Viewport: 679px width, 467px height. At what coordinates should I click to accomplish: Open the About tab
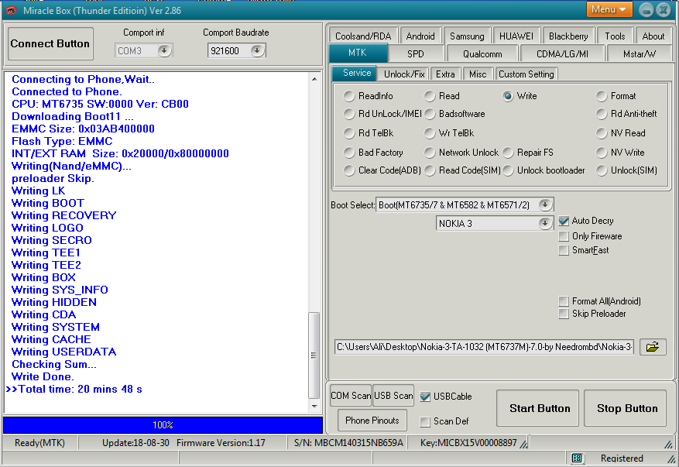click(653, 36)
